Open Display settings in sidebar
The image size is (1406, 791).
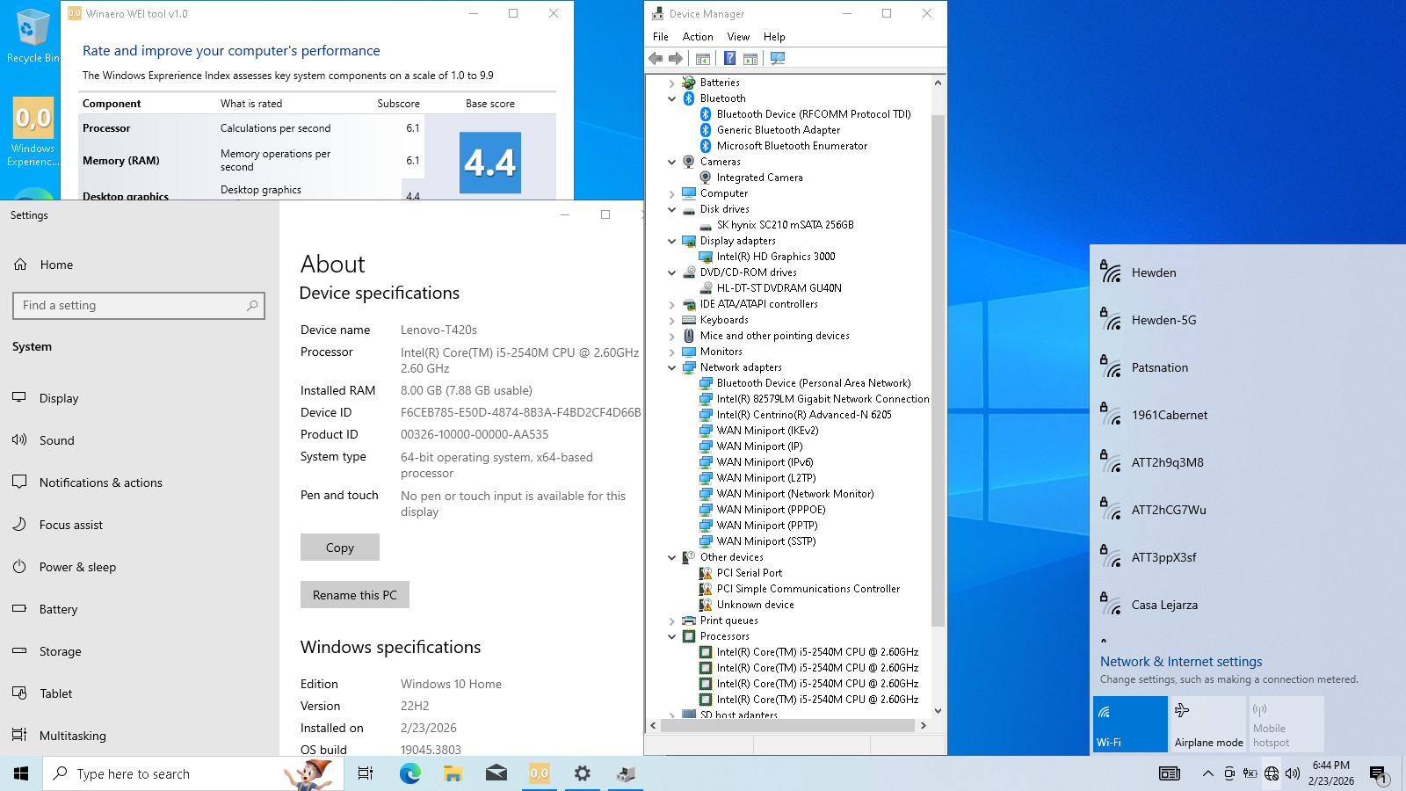click(x=59, y=398)
